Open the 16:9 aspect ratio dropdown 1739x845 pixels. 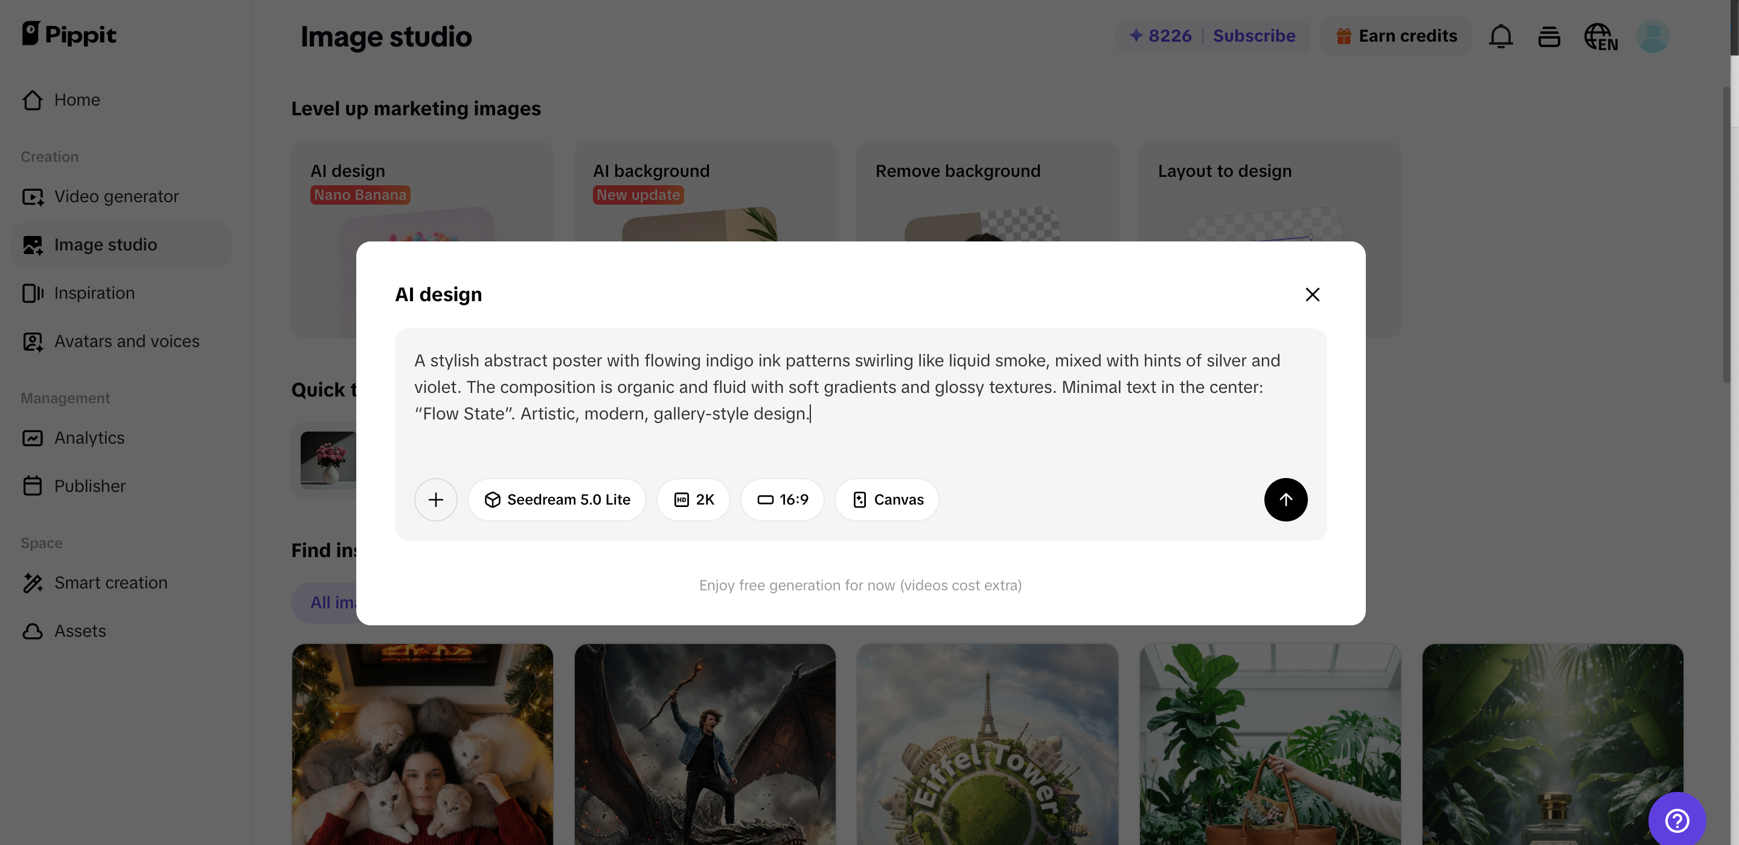783,499
